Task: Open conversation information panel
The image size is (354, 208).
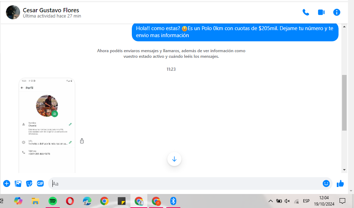Action: pos(337,12)
